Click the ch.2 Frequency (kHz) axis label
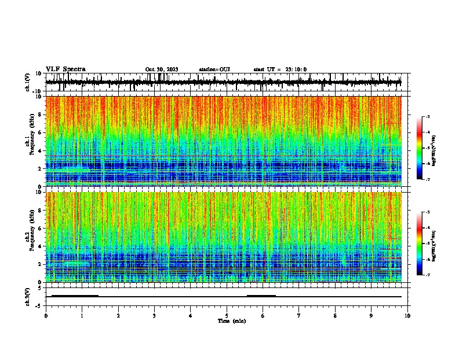The height and width of the screenshot is (354, 459). pyautogui.click(x=30, y=230)
